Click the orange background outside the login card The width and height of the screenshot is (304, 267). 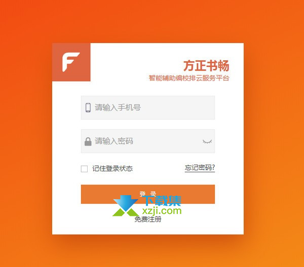(x=25, y=136)
